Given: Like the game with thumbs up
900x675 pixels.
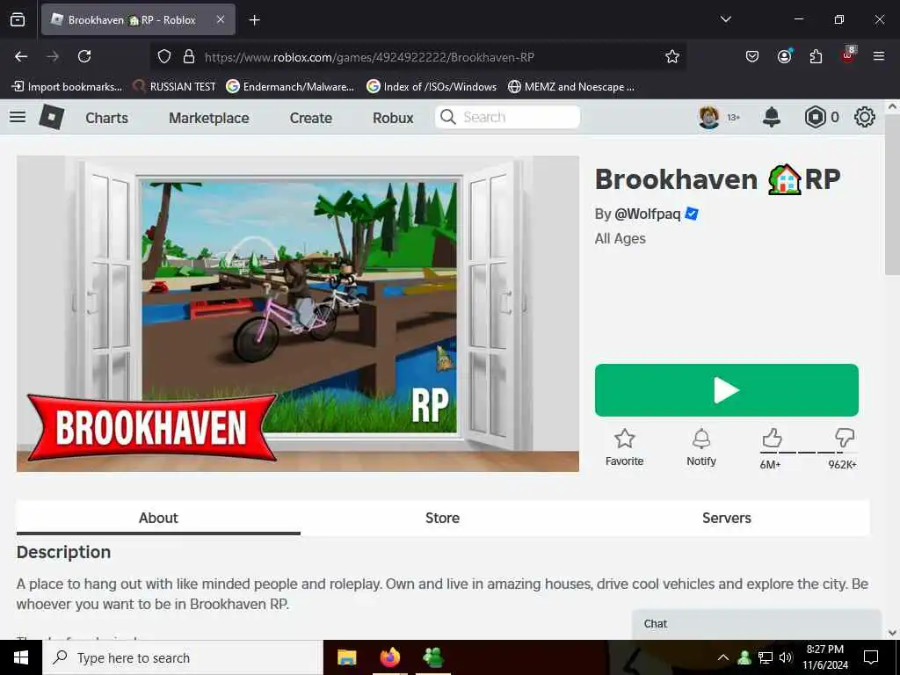Looking at the screenshot, I should click(772, 439).
